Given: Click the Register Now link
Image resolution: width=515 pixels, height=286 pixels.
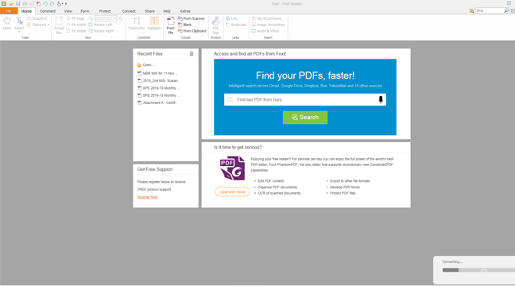Looking at the screenshot, I should [148, 197].
